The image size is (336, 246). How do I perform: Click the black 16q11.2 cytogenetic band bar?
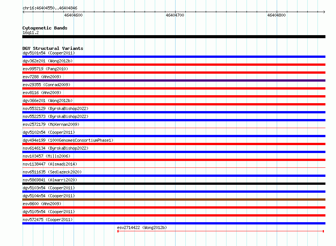pos(174,37)
